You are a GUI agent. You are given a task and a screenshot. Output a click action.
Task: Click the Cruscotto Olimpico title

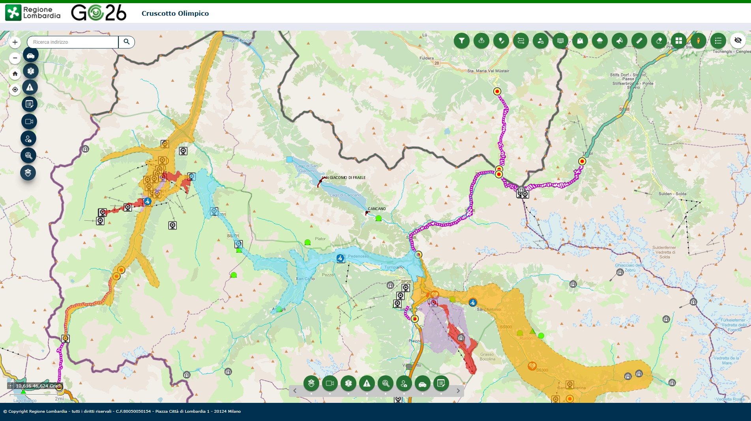tap(175, 13)
